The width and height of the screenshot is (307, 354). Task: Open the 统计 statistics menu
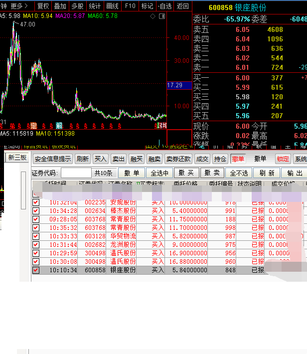tap(95, 6)
